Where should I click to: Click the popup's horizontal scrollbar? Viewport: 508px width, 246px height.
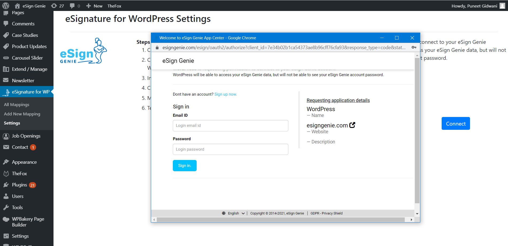coord(280,220)
